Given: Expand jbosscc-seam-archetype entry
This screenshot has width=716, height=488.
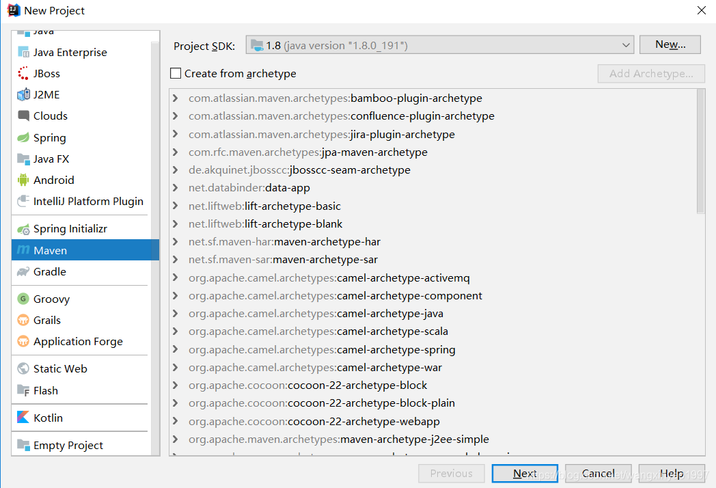Looking at the screenshot, I should tap(176, 170).
